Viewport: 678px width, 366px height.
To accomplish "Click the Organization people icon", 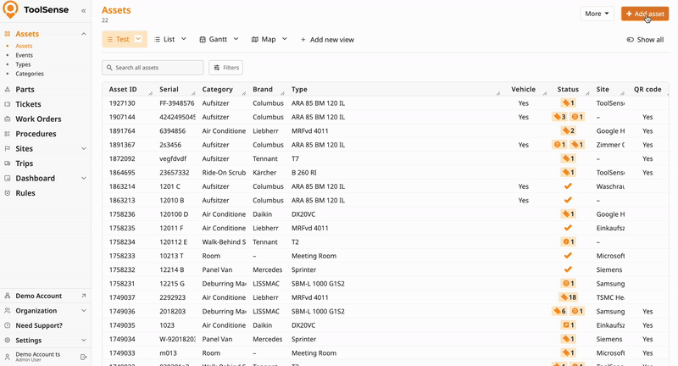I will [8, 311].
